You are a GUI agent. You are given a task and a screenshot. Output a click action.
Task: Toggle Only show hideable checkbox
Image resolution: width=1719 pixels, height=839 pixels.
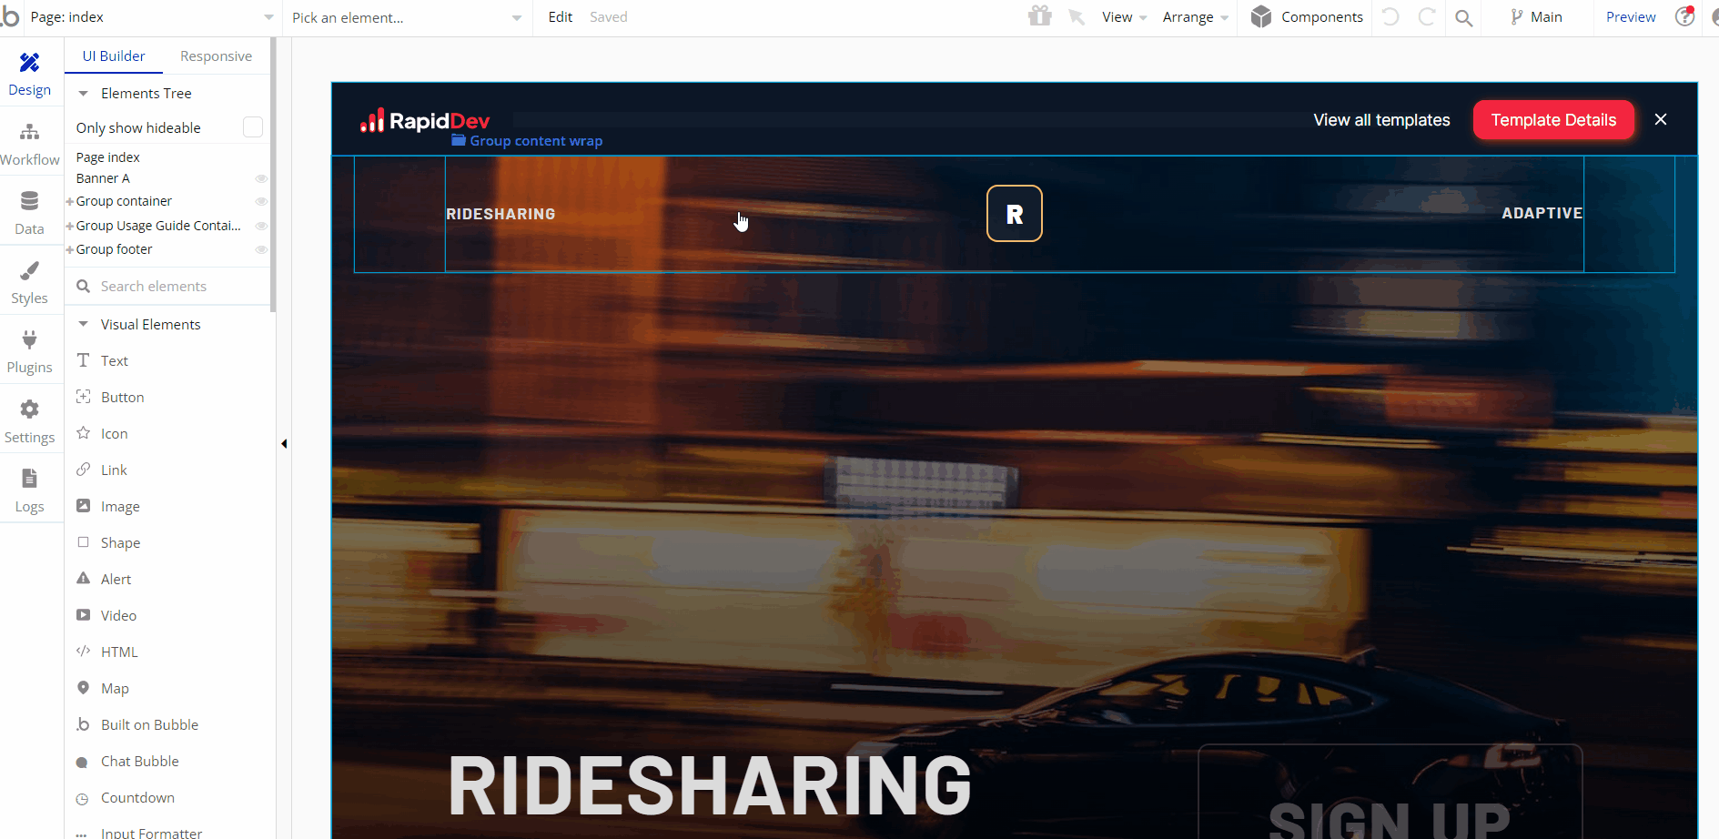pyautogui.click(x=253, y=127)
